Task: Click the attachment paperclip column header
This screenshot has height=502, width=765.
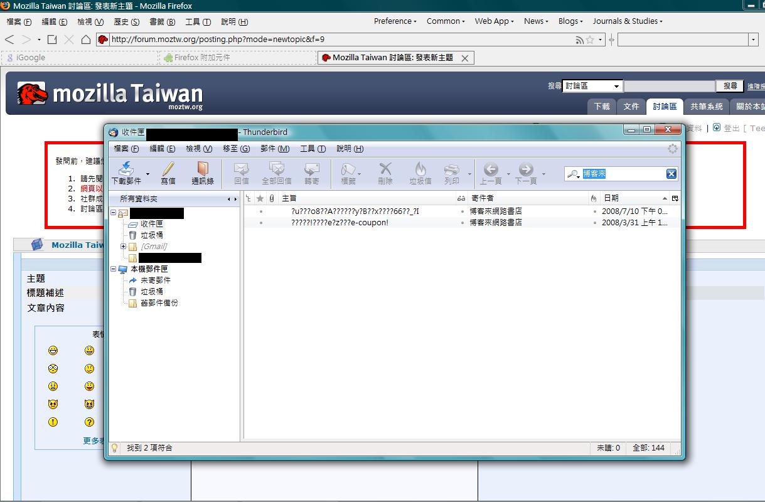Action: 272,198
